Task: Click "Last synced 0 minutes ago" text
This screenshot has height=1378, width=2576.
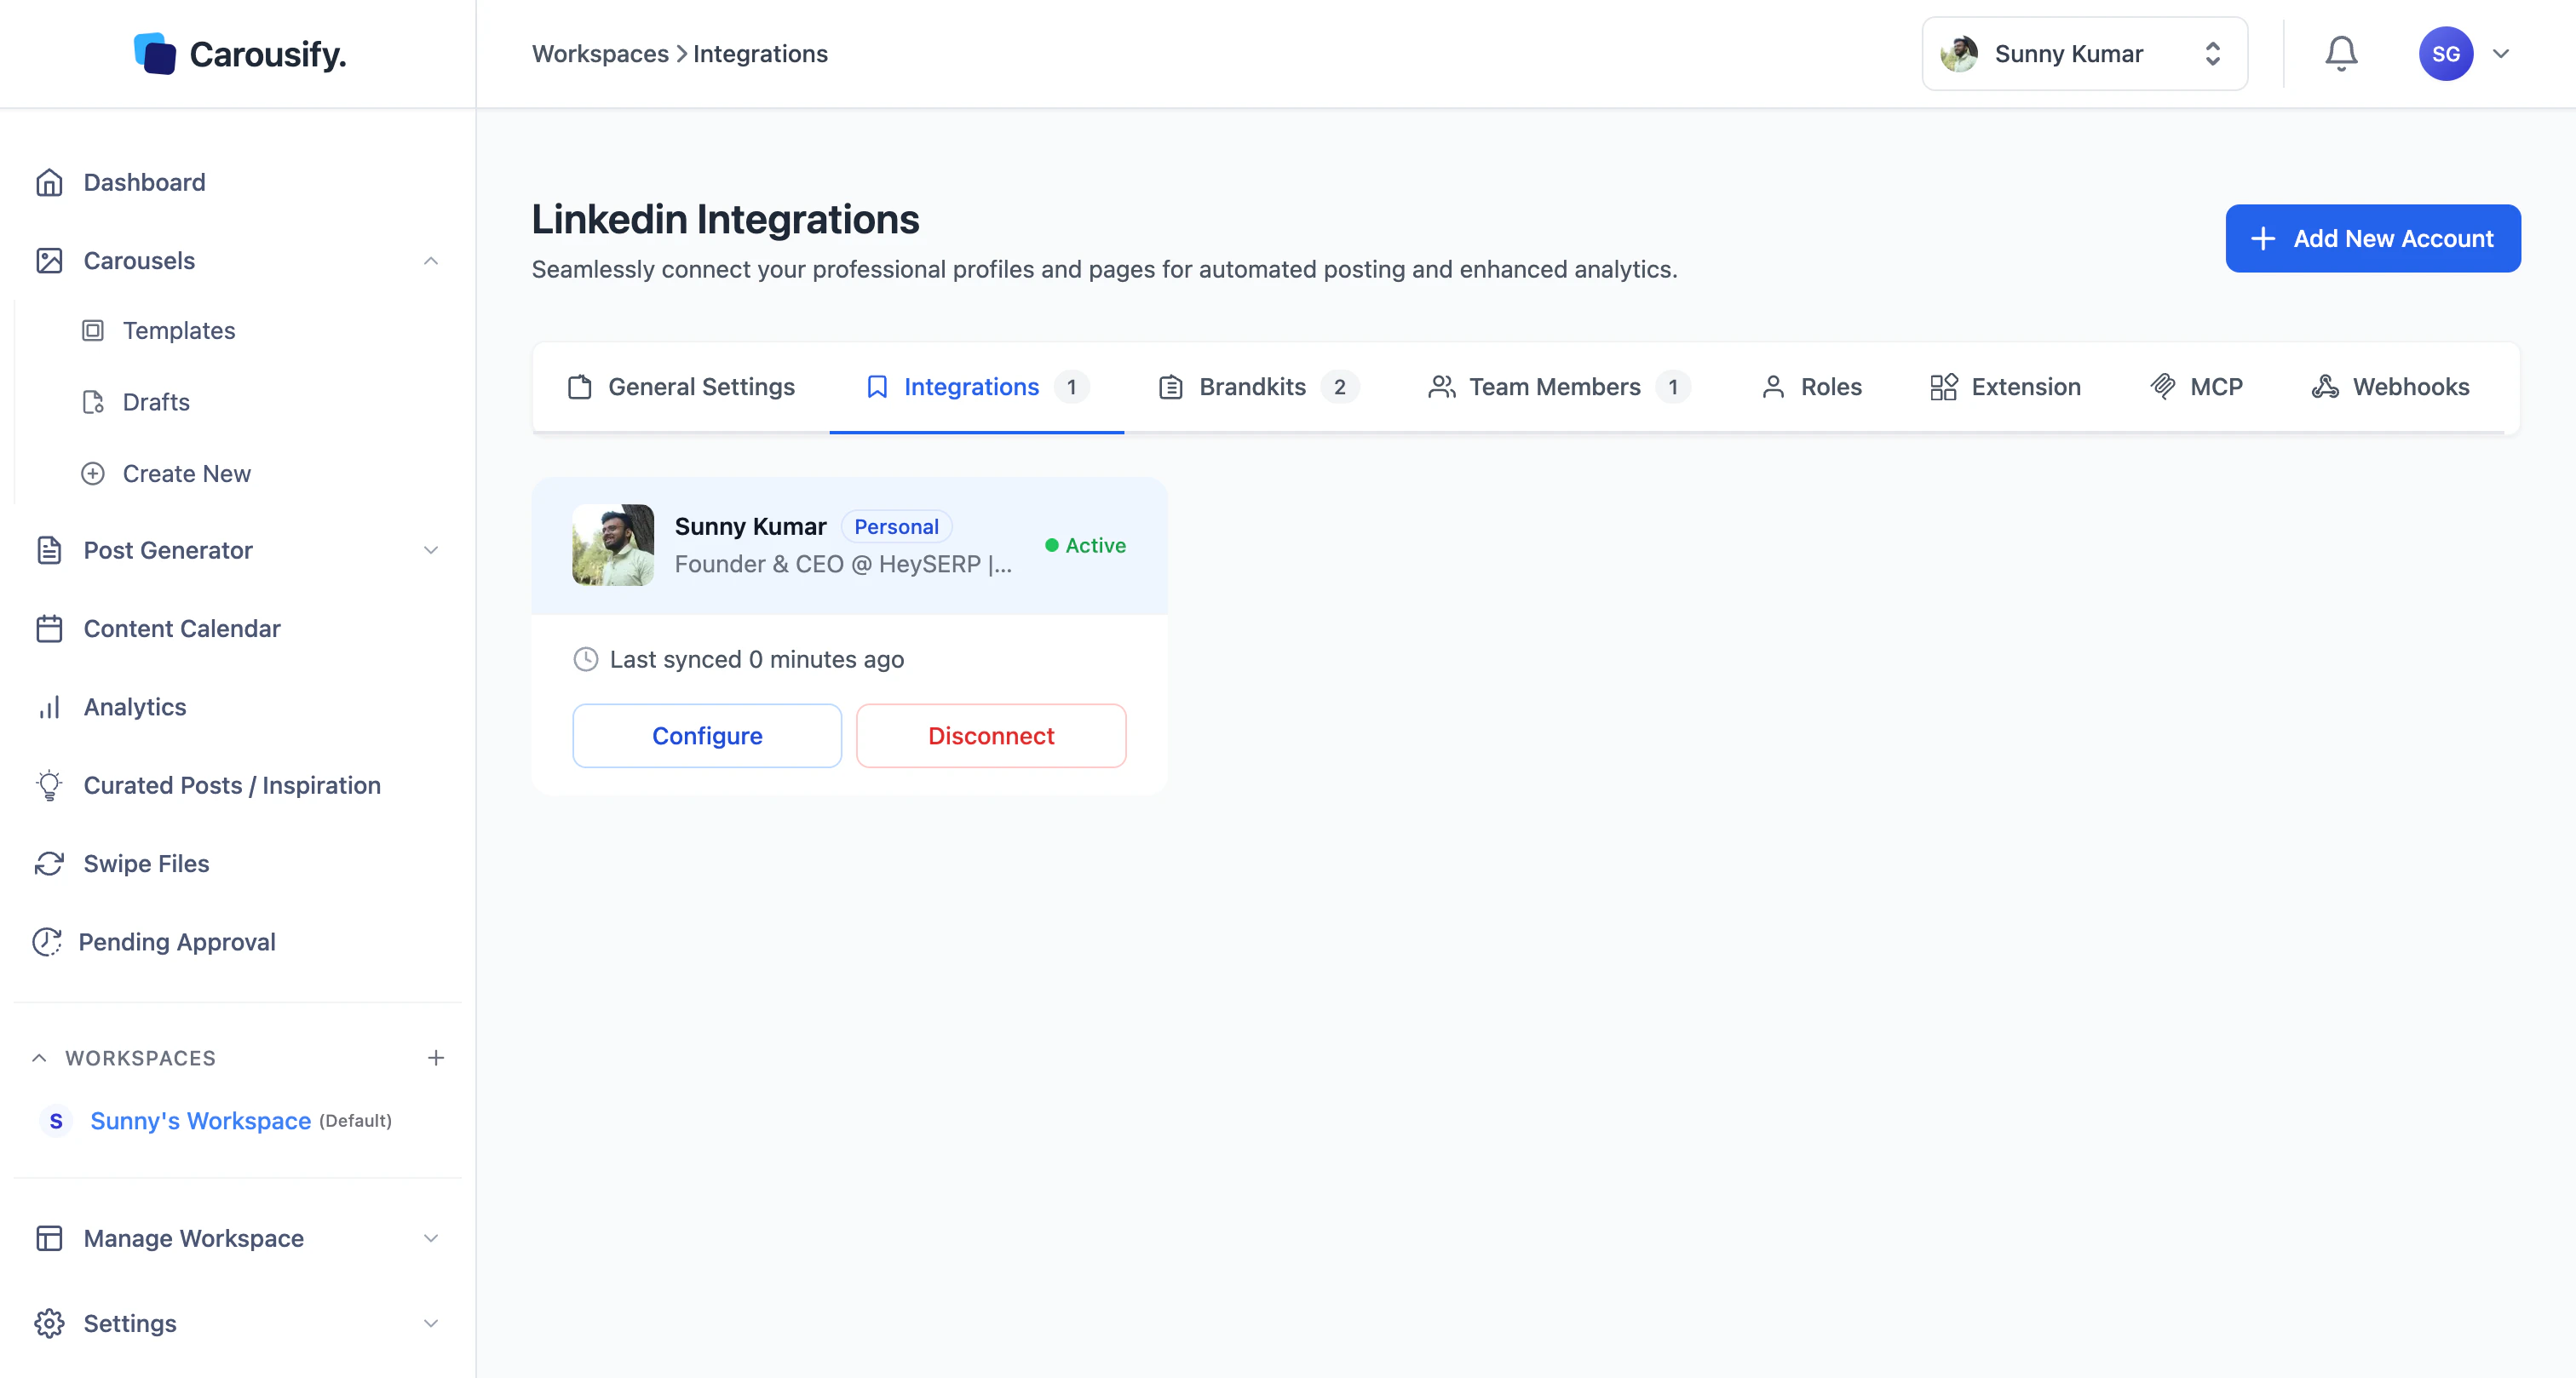Action: tap(757, 659)
